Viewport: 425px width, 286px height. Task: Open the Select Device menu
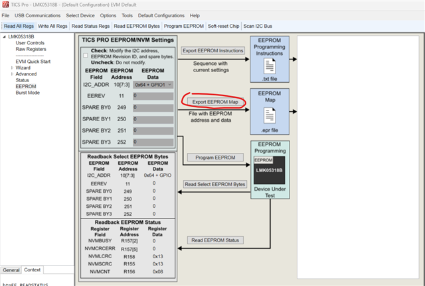point(80,15)
